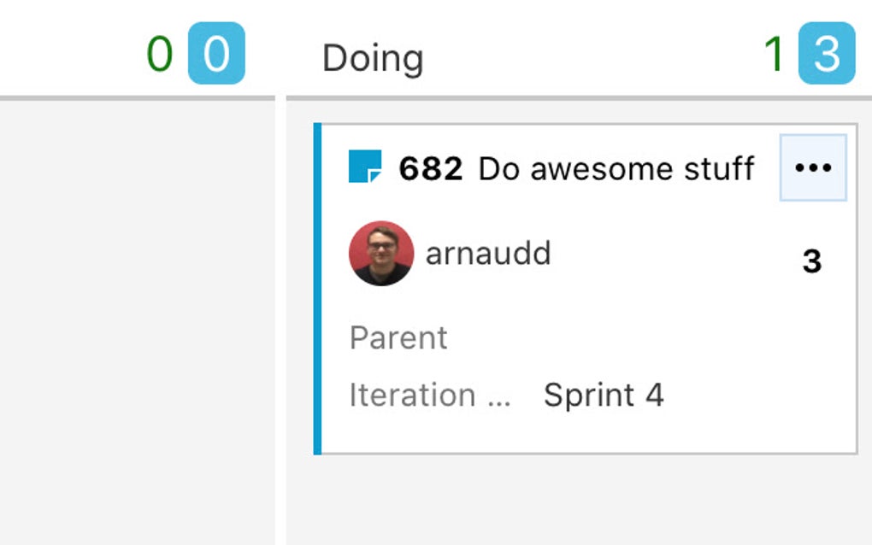Click work item ID 682
872x545 pixels.
[431, 168]
